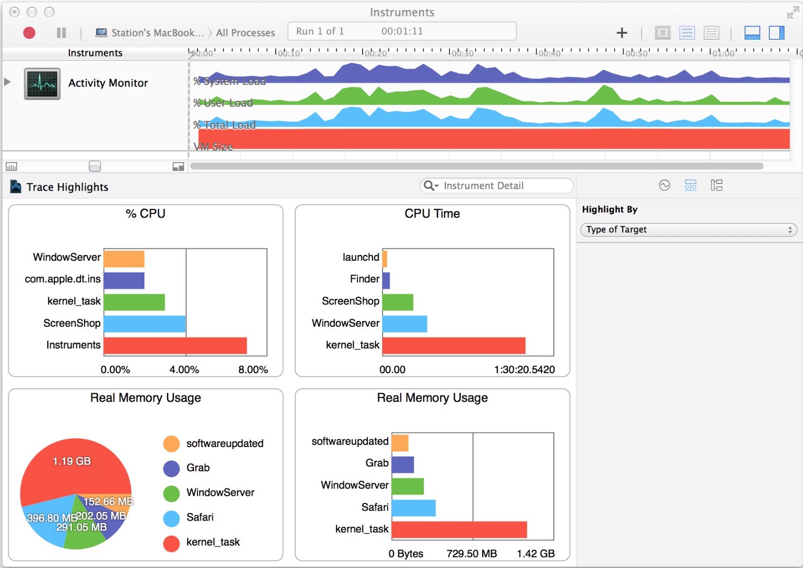Toggle the bottom detail pane view

point(752,33)
